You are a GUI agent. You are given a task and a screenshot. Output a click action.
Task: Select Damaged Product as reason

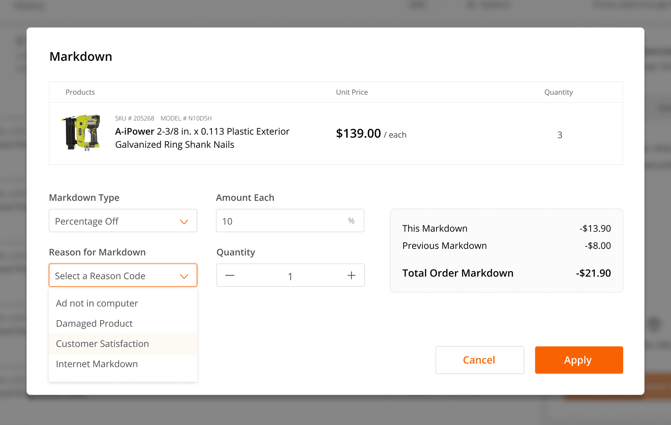94,323
